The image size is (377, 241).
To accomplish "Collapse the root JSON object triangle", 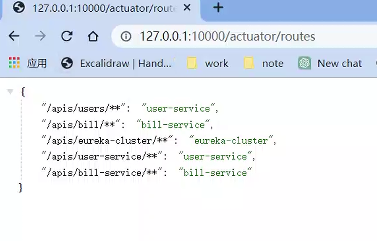I will click(x=10, y=92).
